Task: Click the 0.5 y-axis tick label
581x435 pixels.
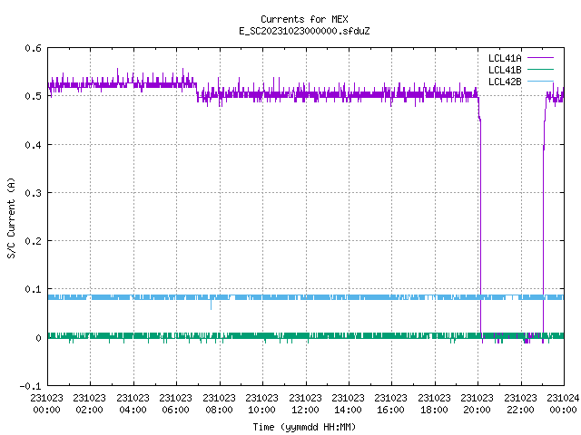Action: point(33,96)
